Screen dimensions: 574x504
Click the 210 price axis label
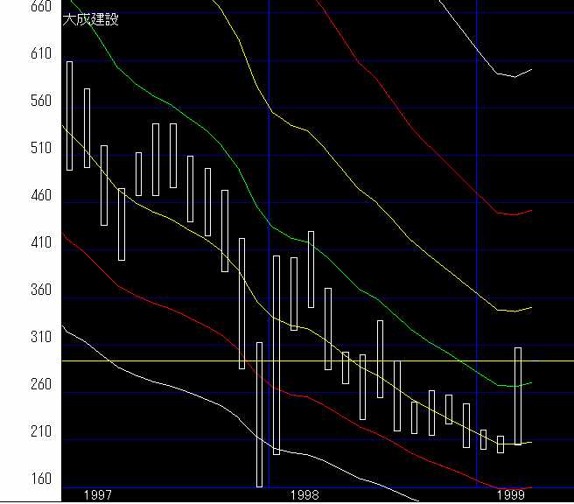coord(17,432)
